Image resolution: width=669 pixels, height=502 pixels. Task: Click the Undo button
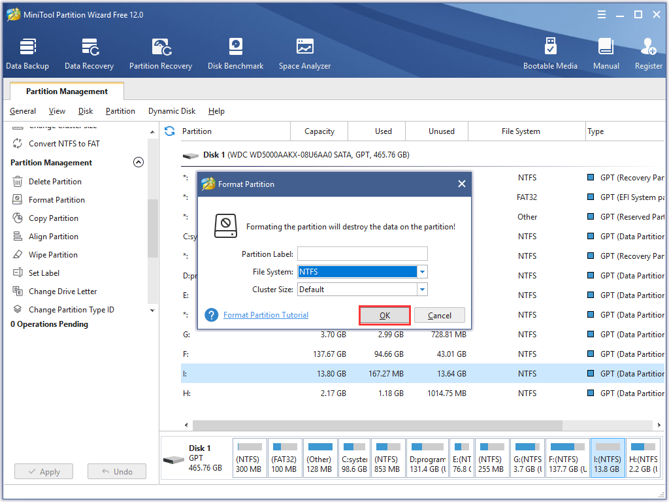(117, 472)
